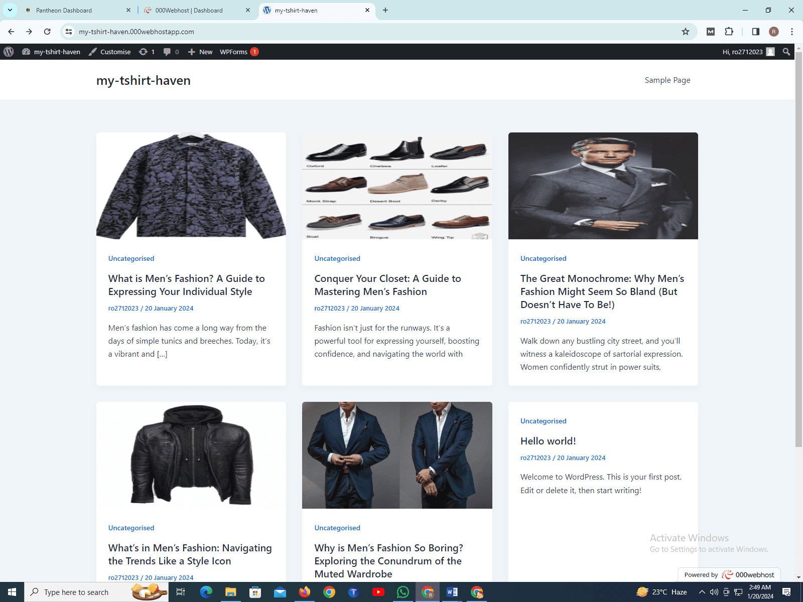
Task: Open Microsoft Store from taskbar
Action: pos(255,592)
